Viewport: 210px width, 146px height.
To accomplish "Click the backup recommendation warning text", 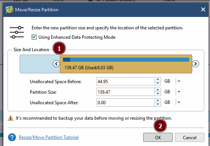I will (94, 118).
